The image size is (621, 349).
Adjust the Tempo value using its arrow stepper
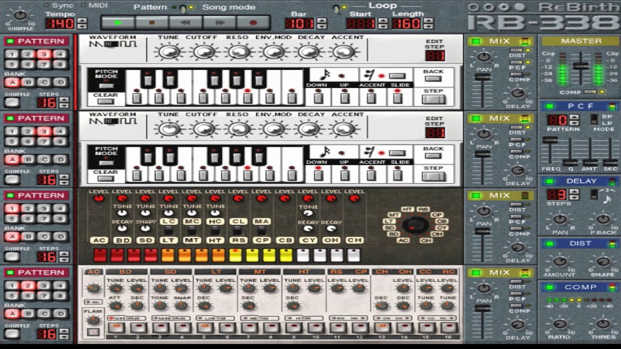pyautogui.click(x=82, y=23)
